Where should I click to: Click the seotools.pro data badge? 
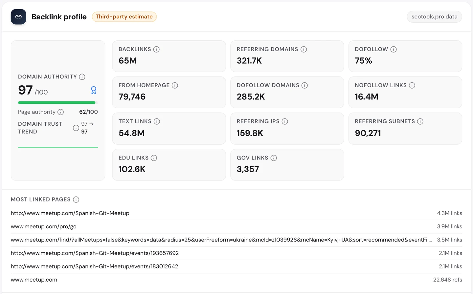435,17
